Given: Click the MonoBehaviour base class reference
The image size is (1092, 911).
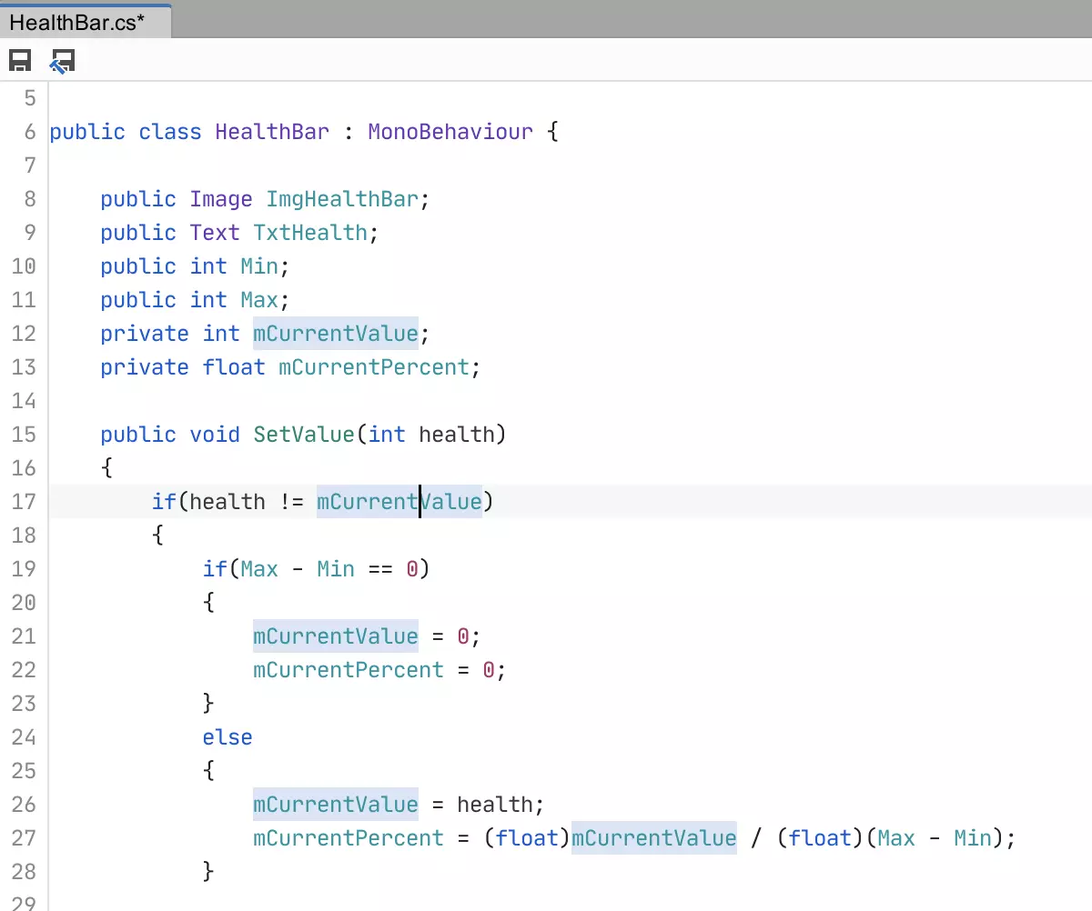Looking at the screenshot, I should pyautogui.click(x=450, y=131).
